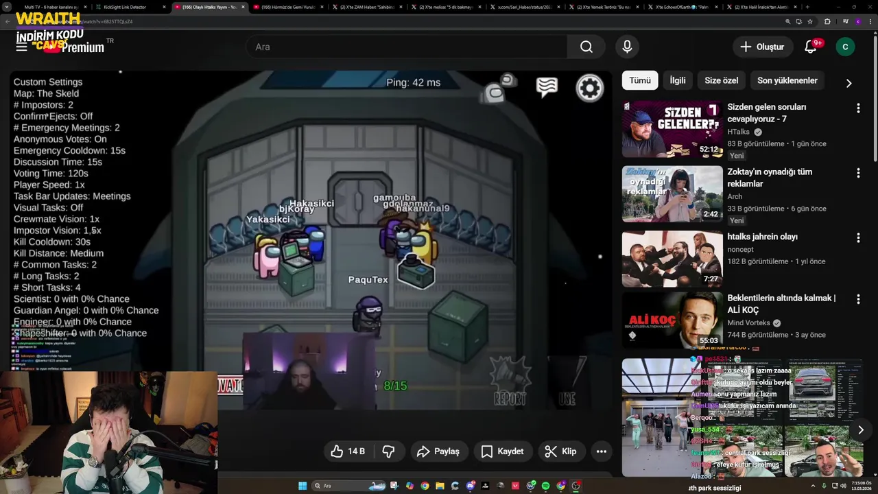The image size is (878, 494).
Task: Select the "Son yüklenenler" filter chip
Action: coord(787,80)
